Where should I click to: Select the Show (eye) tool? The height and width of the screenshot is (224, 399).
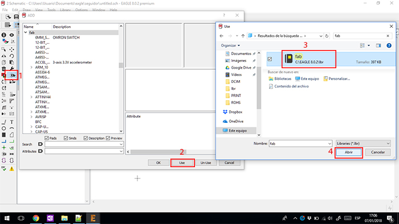(x=12, y=35)
